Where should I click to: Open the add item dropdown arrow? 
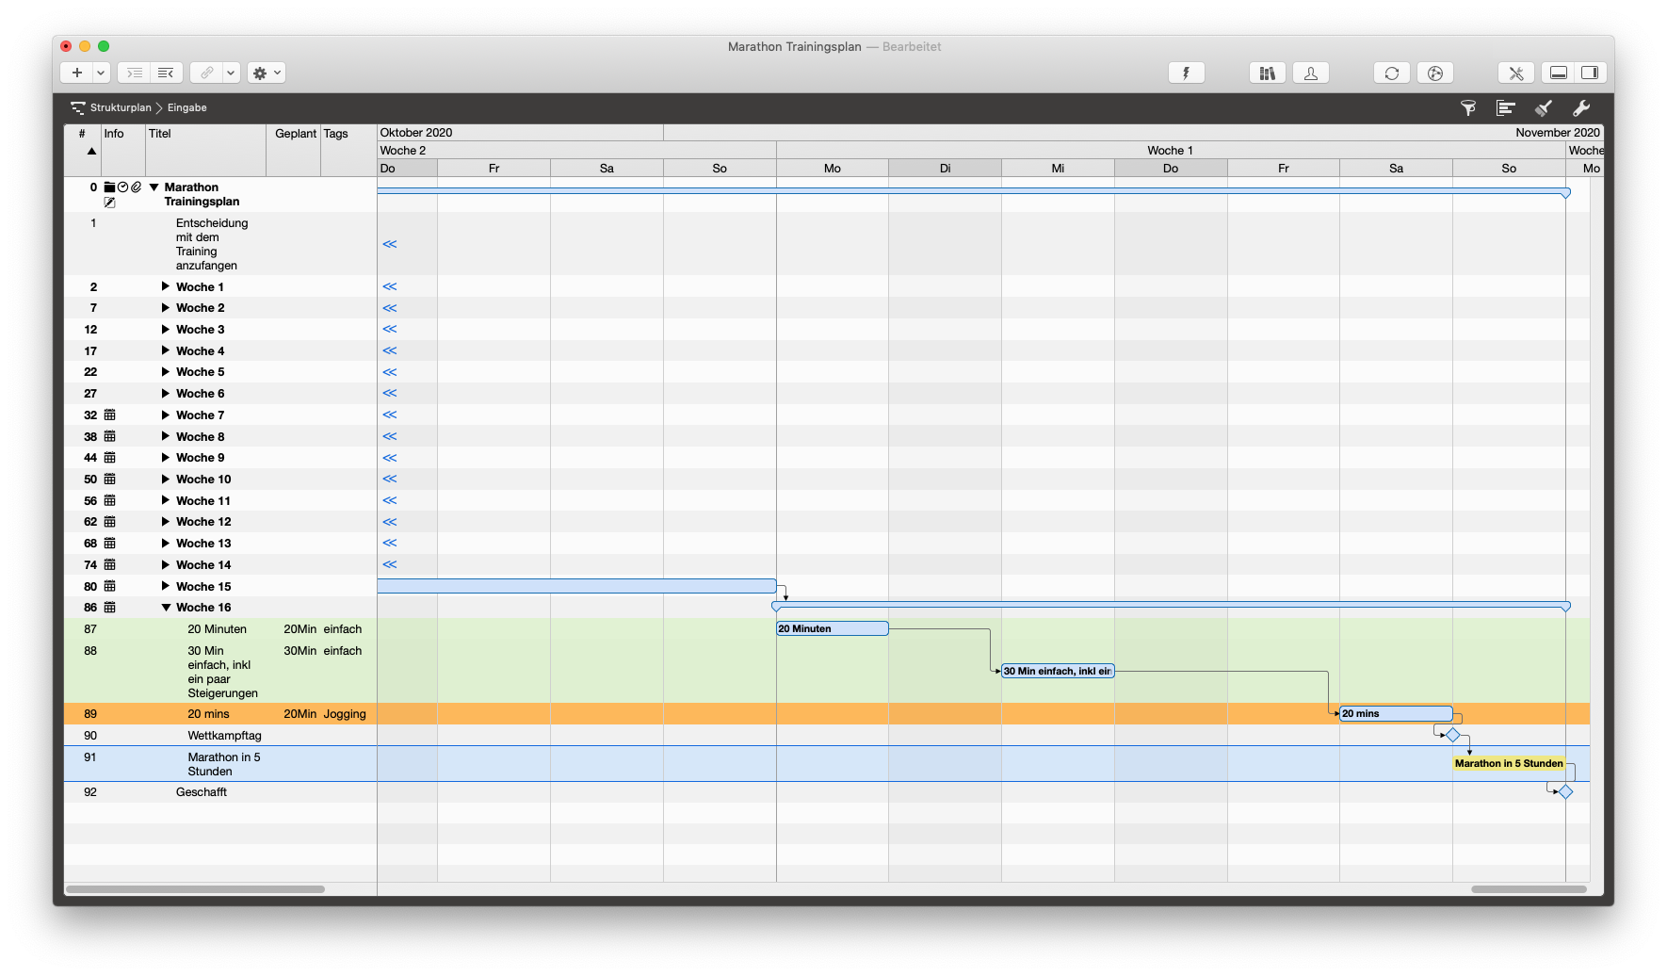click(100, 73)
